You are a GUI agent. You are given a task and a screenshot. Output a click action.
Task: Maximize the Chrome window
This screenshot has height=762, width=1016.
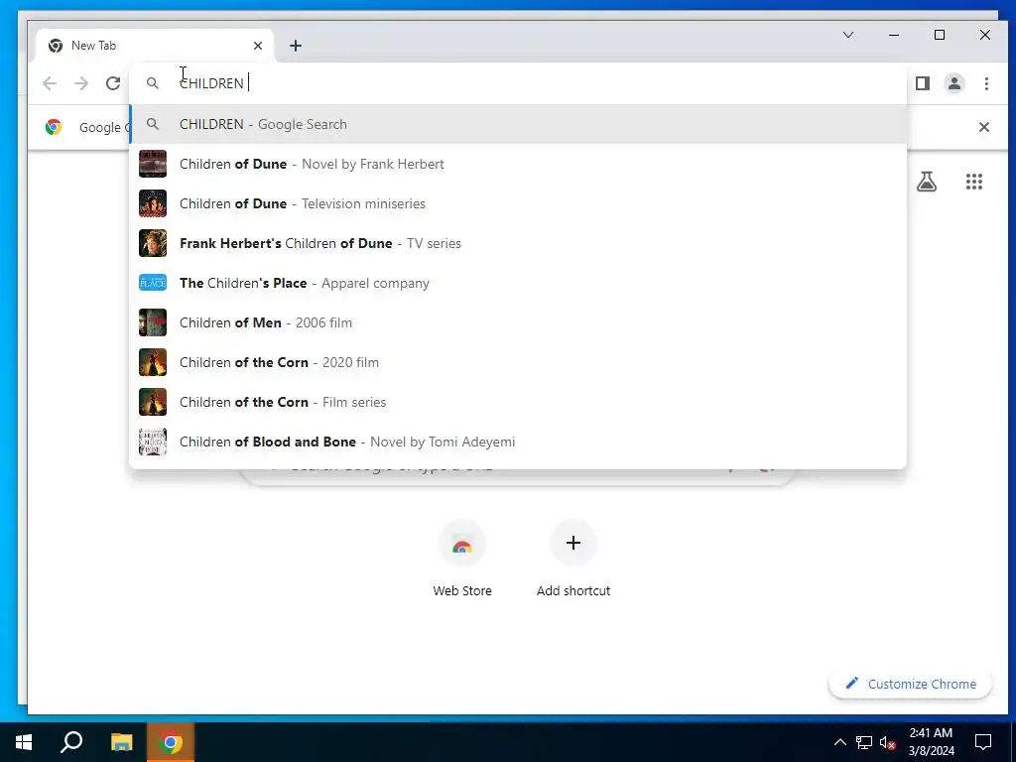coord(940,35)
